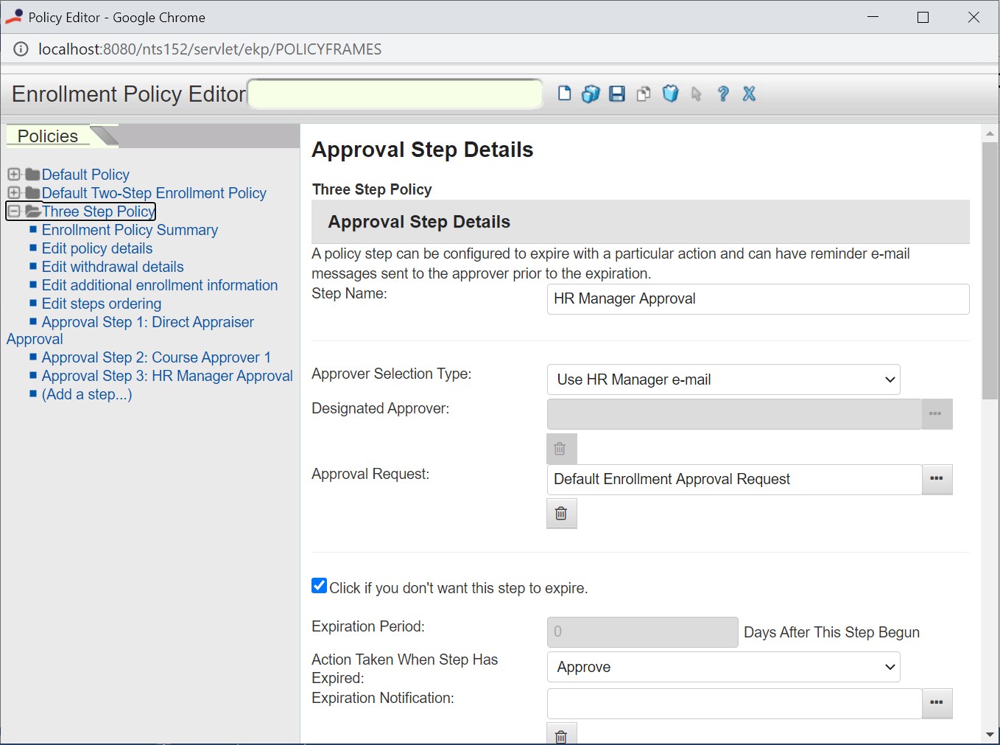Click the Expiration Period days field
The height and width of the screenshot is (745, 1000).
[642, 632]
